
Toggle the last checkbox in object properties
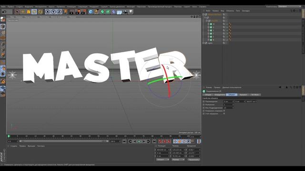click(224, 114)
